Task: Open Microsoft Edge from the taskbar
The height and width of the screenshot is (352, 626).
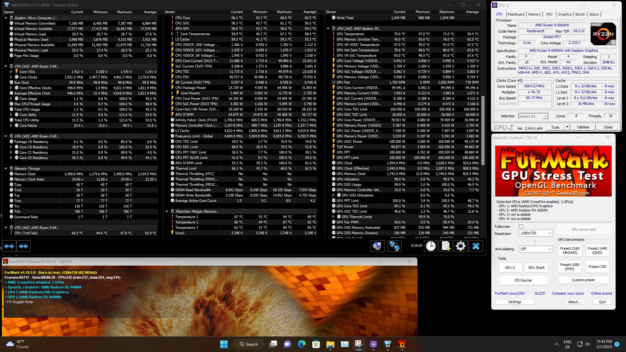Action: pyautogui.click(x=302, y=344)
